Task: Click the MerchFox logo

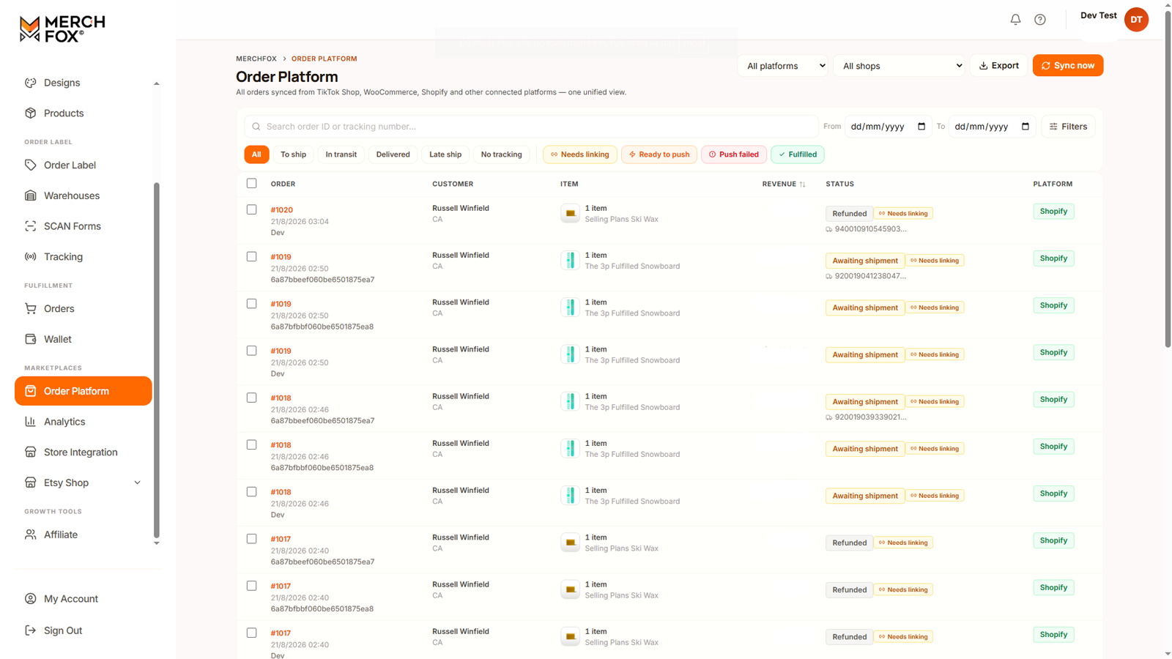Action: click(x=62, y=29)
